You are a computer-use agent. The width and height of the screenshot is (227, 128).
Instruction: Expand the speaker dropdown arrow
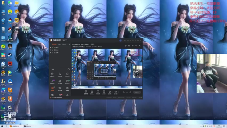click(x=118, y=92)
